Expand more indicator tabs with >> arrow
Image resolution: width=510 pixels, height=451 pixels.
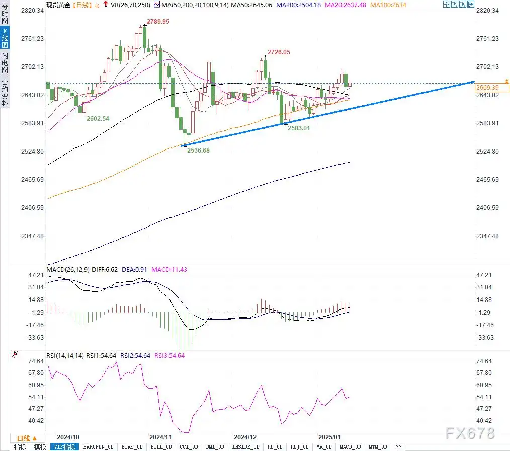pyautogui.click(x=398, y=447)
